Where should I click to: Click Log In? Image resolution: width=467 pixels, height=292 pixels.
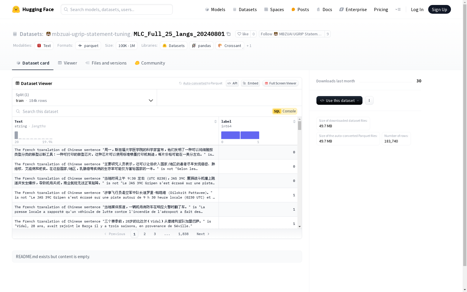pyautogui.click(x=417, y=9)
